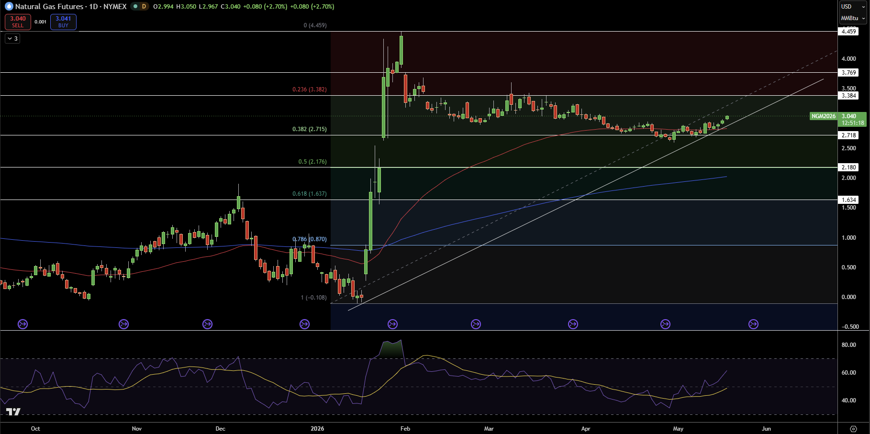Click the 3.769 price axis label
This screenshot has height=434, width=870.
848,73
